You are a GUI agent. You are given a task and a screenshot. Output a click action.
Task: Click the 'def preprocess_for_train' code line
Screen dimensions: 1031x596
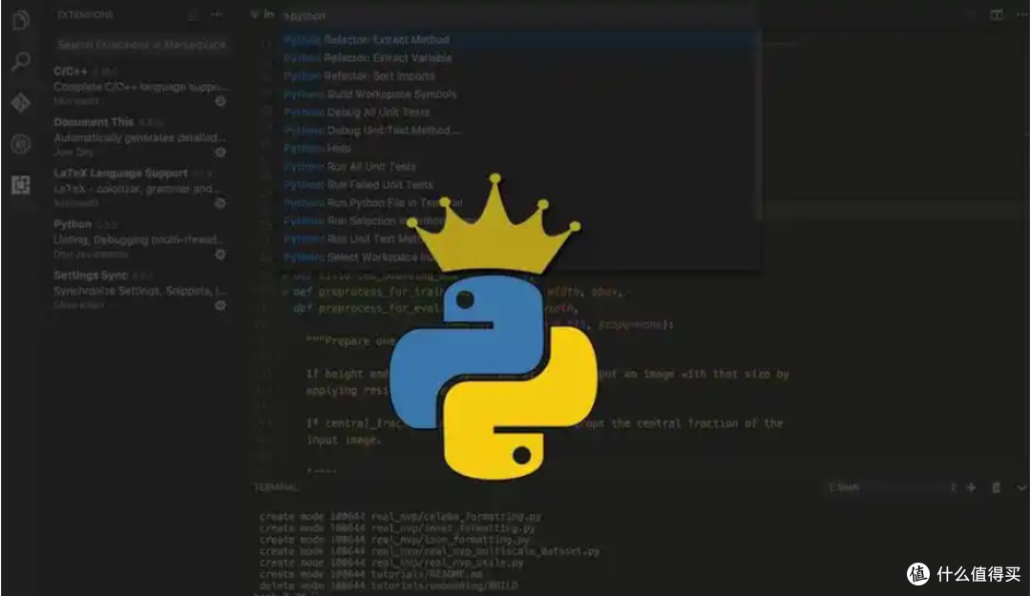[x=458, y=292]
